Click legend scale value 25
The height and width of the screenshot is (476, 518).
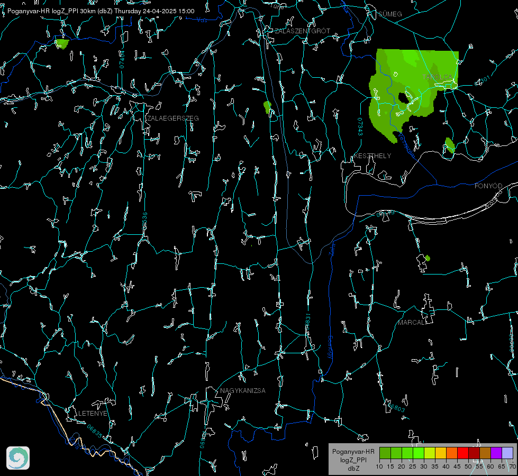(413, 467)
